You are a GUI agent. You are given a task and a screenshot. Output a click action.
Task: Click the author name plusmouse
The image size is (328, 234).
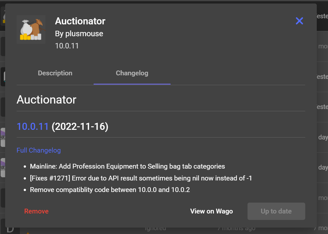79,33
